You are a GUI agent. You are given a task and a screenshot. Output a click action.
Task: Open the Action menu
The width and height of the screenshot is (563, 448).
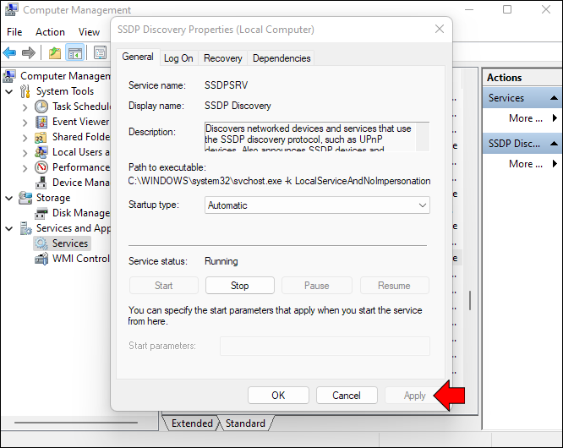pos(50,32)
